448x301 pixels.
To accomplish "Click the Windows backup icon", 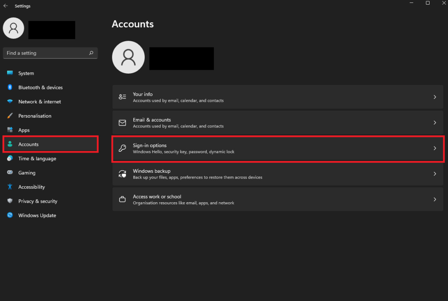I will pyautogui.click(x=122, y=174).
